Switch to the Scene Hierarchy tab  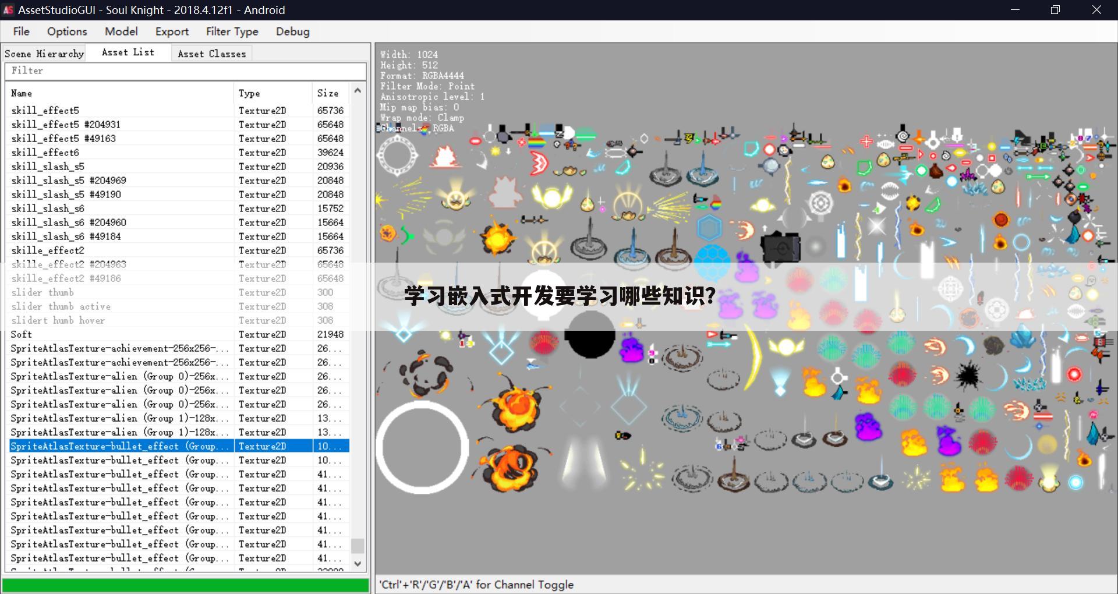(44, 54)
